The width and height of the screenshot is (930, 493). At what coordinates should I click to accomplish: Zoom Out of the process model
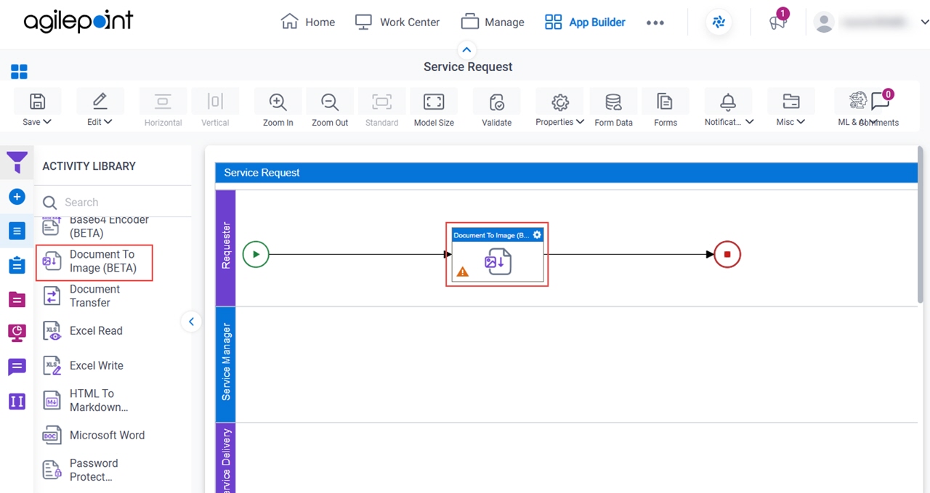(x=330, y=102)
